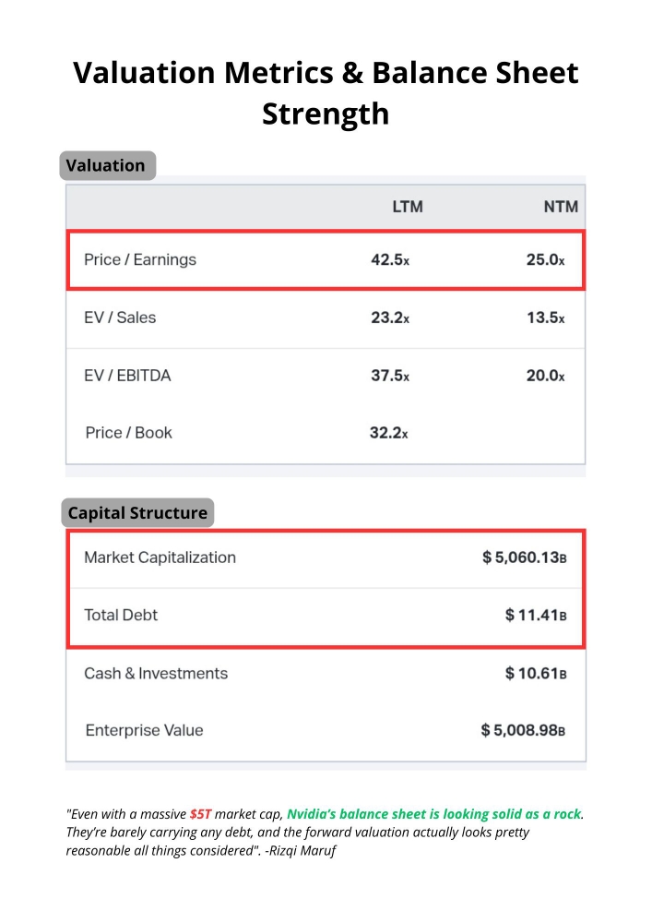The height and width of the screenshot is (923, 652).
Task: Click the green balance sheet highlighted phrase
Action: tap(434, 814)
